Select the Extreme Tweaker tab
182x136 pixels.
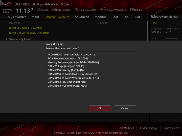(57, 17)
